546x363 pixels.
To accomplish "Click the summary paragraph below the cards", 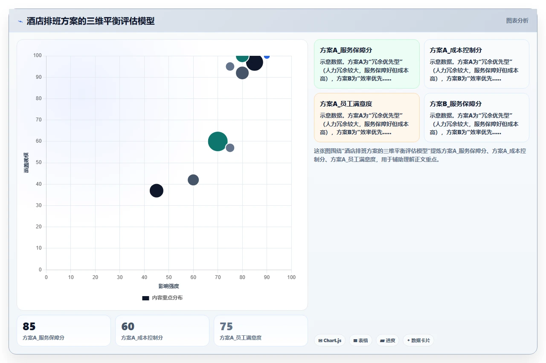I will tap(421, 156).
